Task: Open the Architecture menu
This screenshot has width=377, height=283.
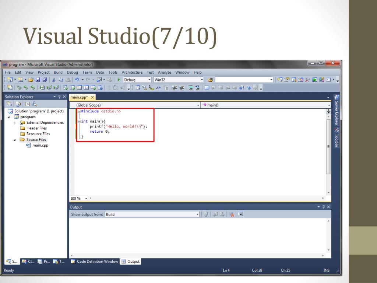Action: pyautogui.click(x=132, y=72)
